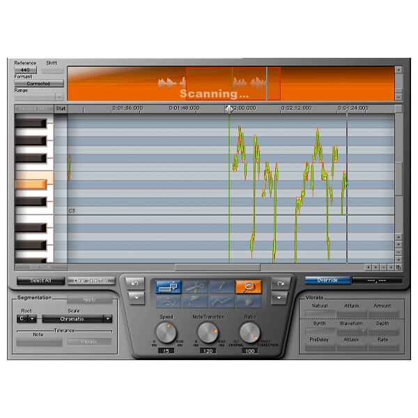
Task: Click the Edit Scale button
Action: point(40,267)
